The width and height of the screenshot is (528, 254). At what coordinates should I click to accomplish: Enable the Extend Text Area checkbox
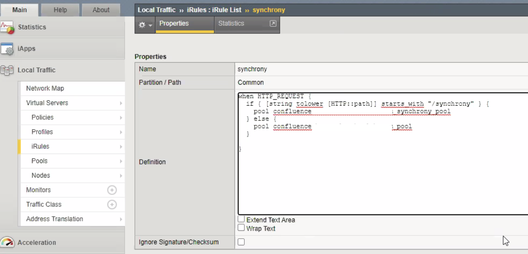[241, 219]
